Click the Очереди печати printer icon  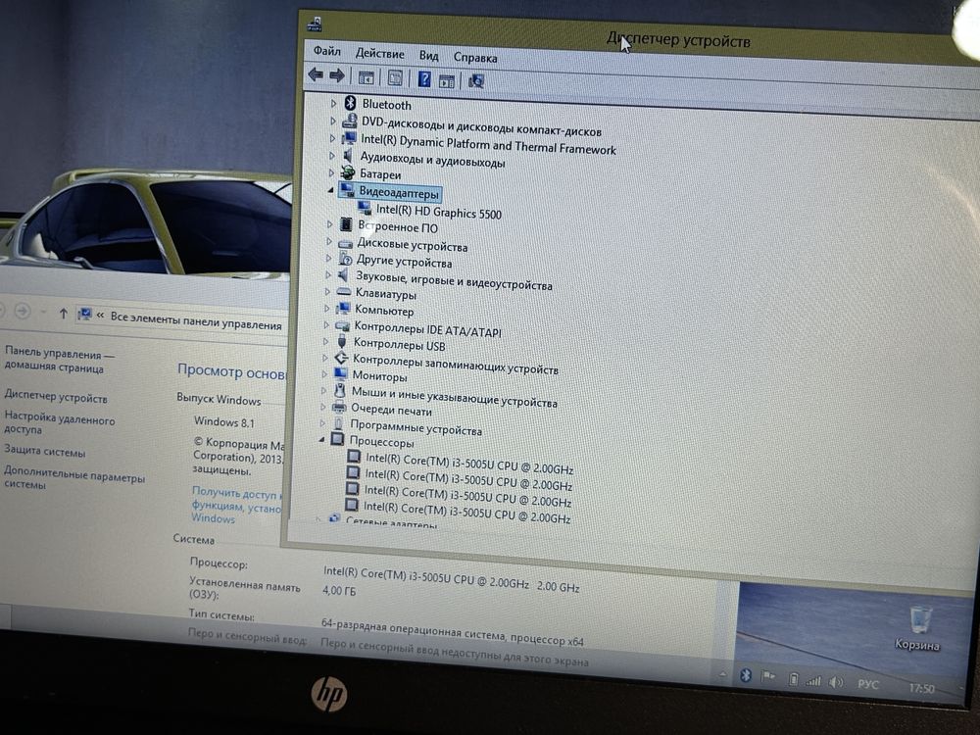tap(339, 408)
